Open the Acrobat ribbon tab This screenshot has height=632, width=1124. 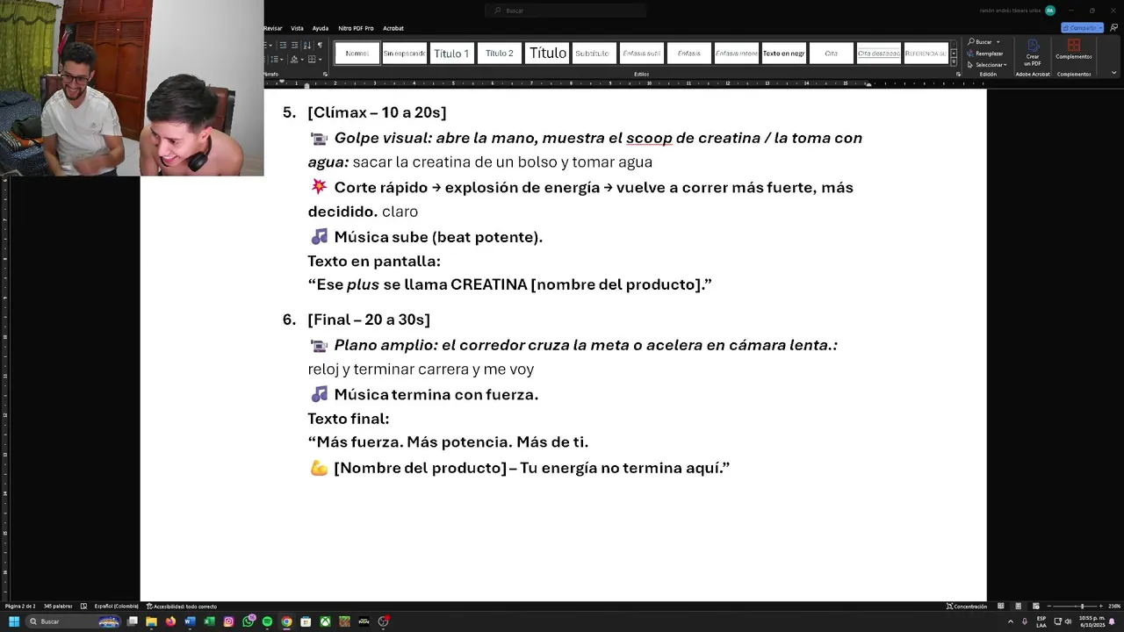(x=393, y=28)
